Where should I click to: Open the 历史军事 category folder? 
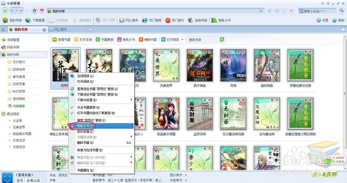16,84
